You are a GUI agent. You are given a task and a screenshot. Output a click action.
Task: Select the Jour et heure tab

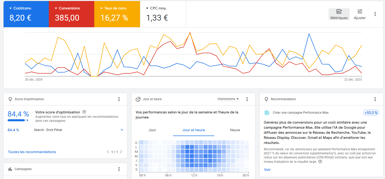coord(194,130)
